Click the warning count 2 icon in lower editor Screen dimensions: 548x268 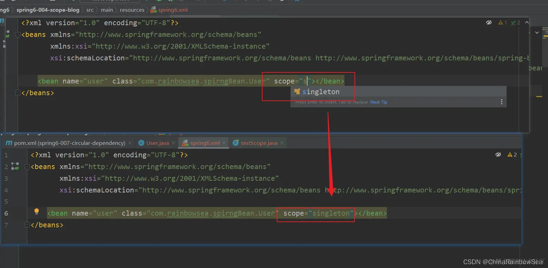(x=512, y=155)
